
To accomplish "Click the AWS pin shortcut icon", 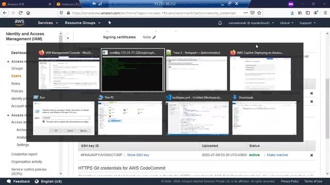I will (109, 23).
